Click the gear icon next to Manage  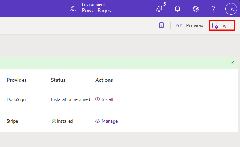98,121
